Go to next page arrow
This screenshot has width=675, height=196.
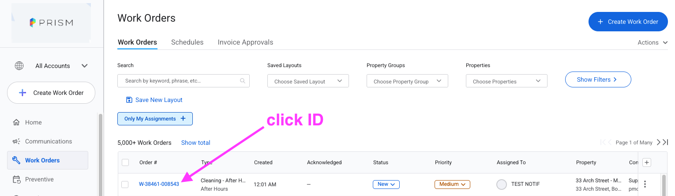(659, 142)
